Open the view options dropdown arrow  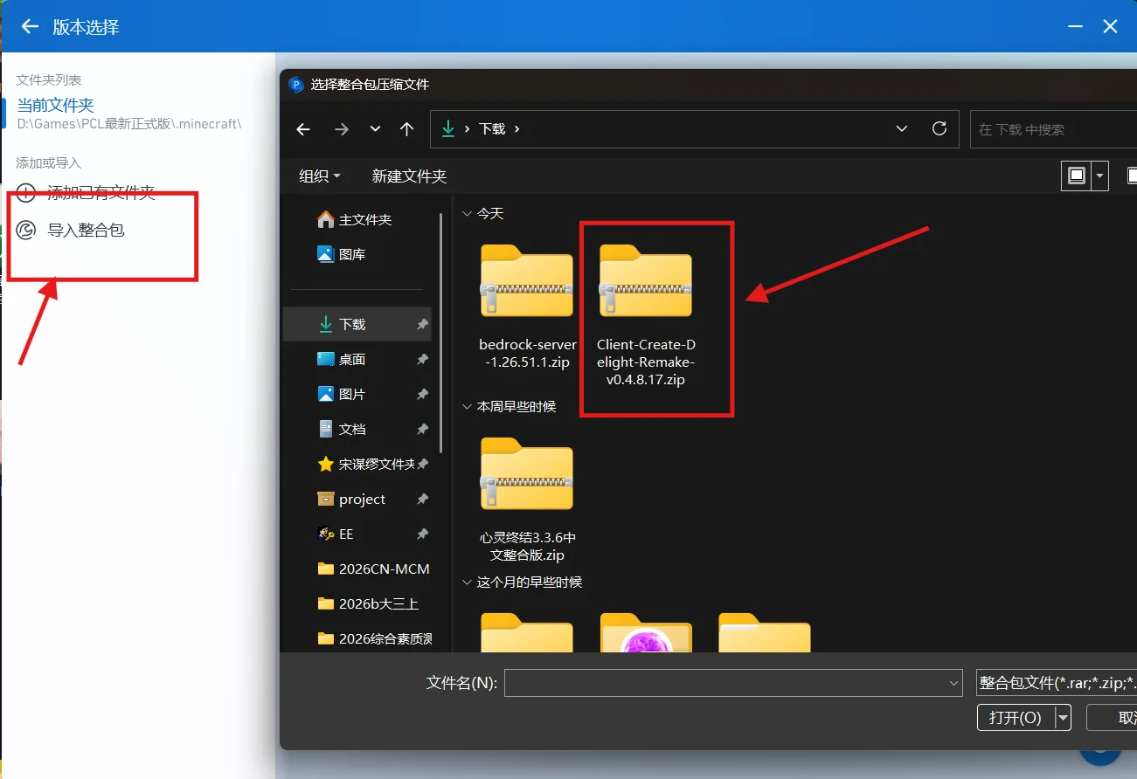click(1100, 176)
